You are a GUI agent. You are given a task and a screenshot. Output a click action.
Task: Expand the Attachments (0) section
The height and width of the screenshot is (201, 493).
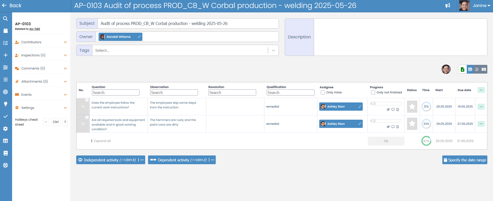(41, 82)
